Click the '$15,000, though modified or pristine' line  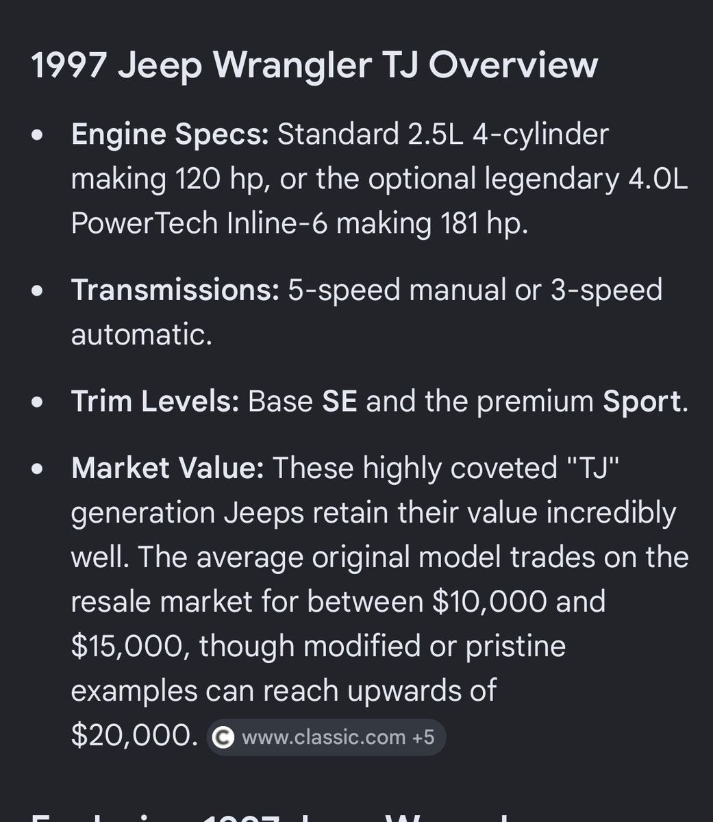click(x=318, y=647)
